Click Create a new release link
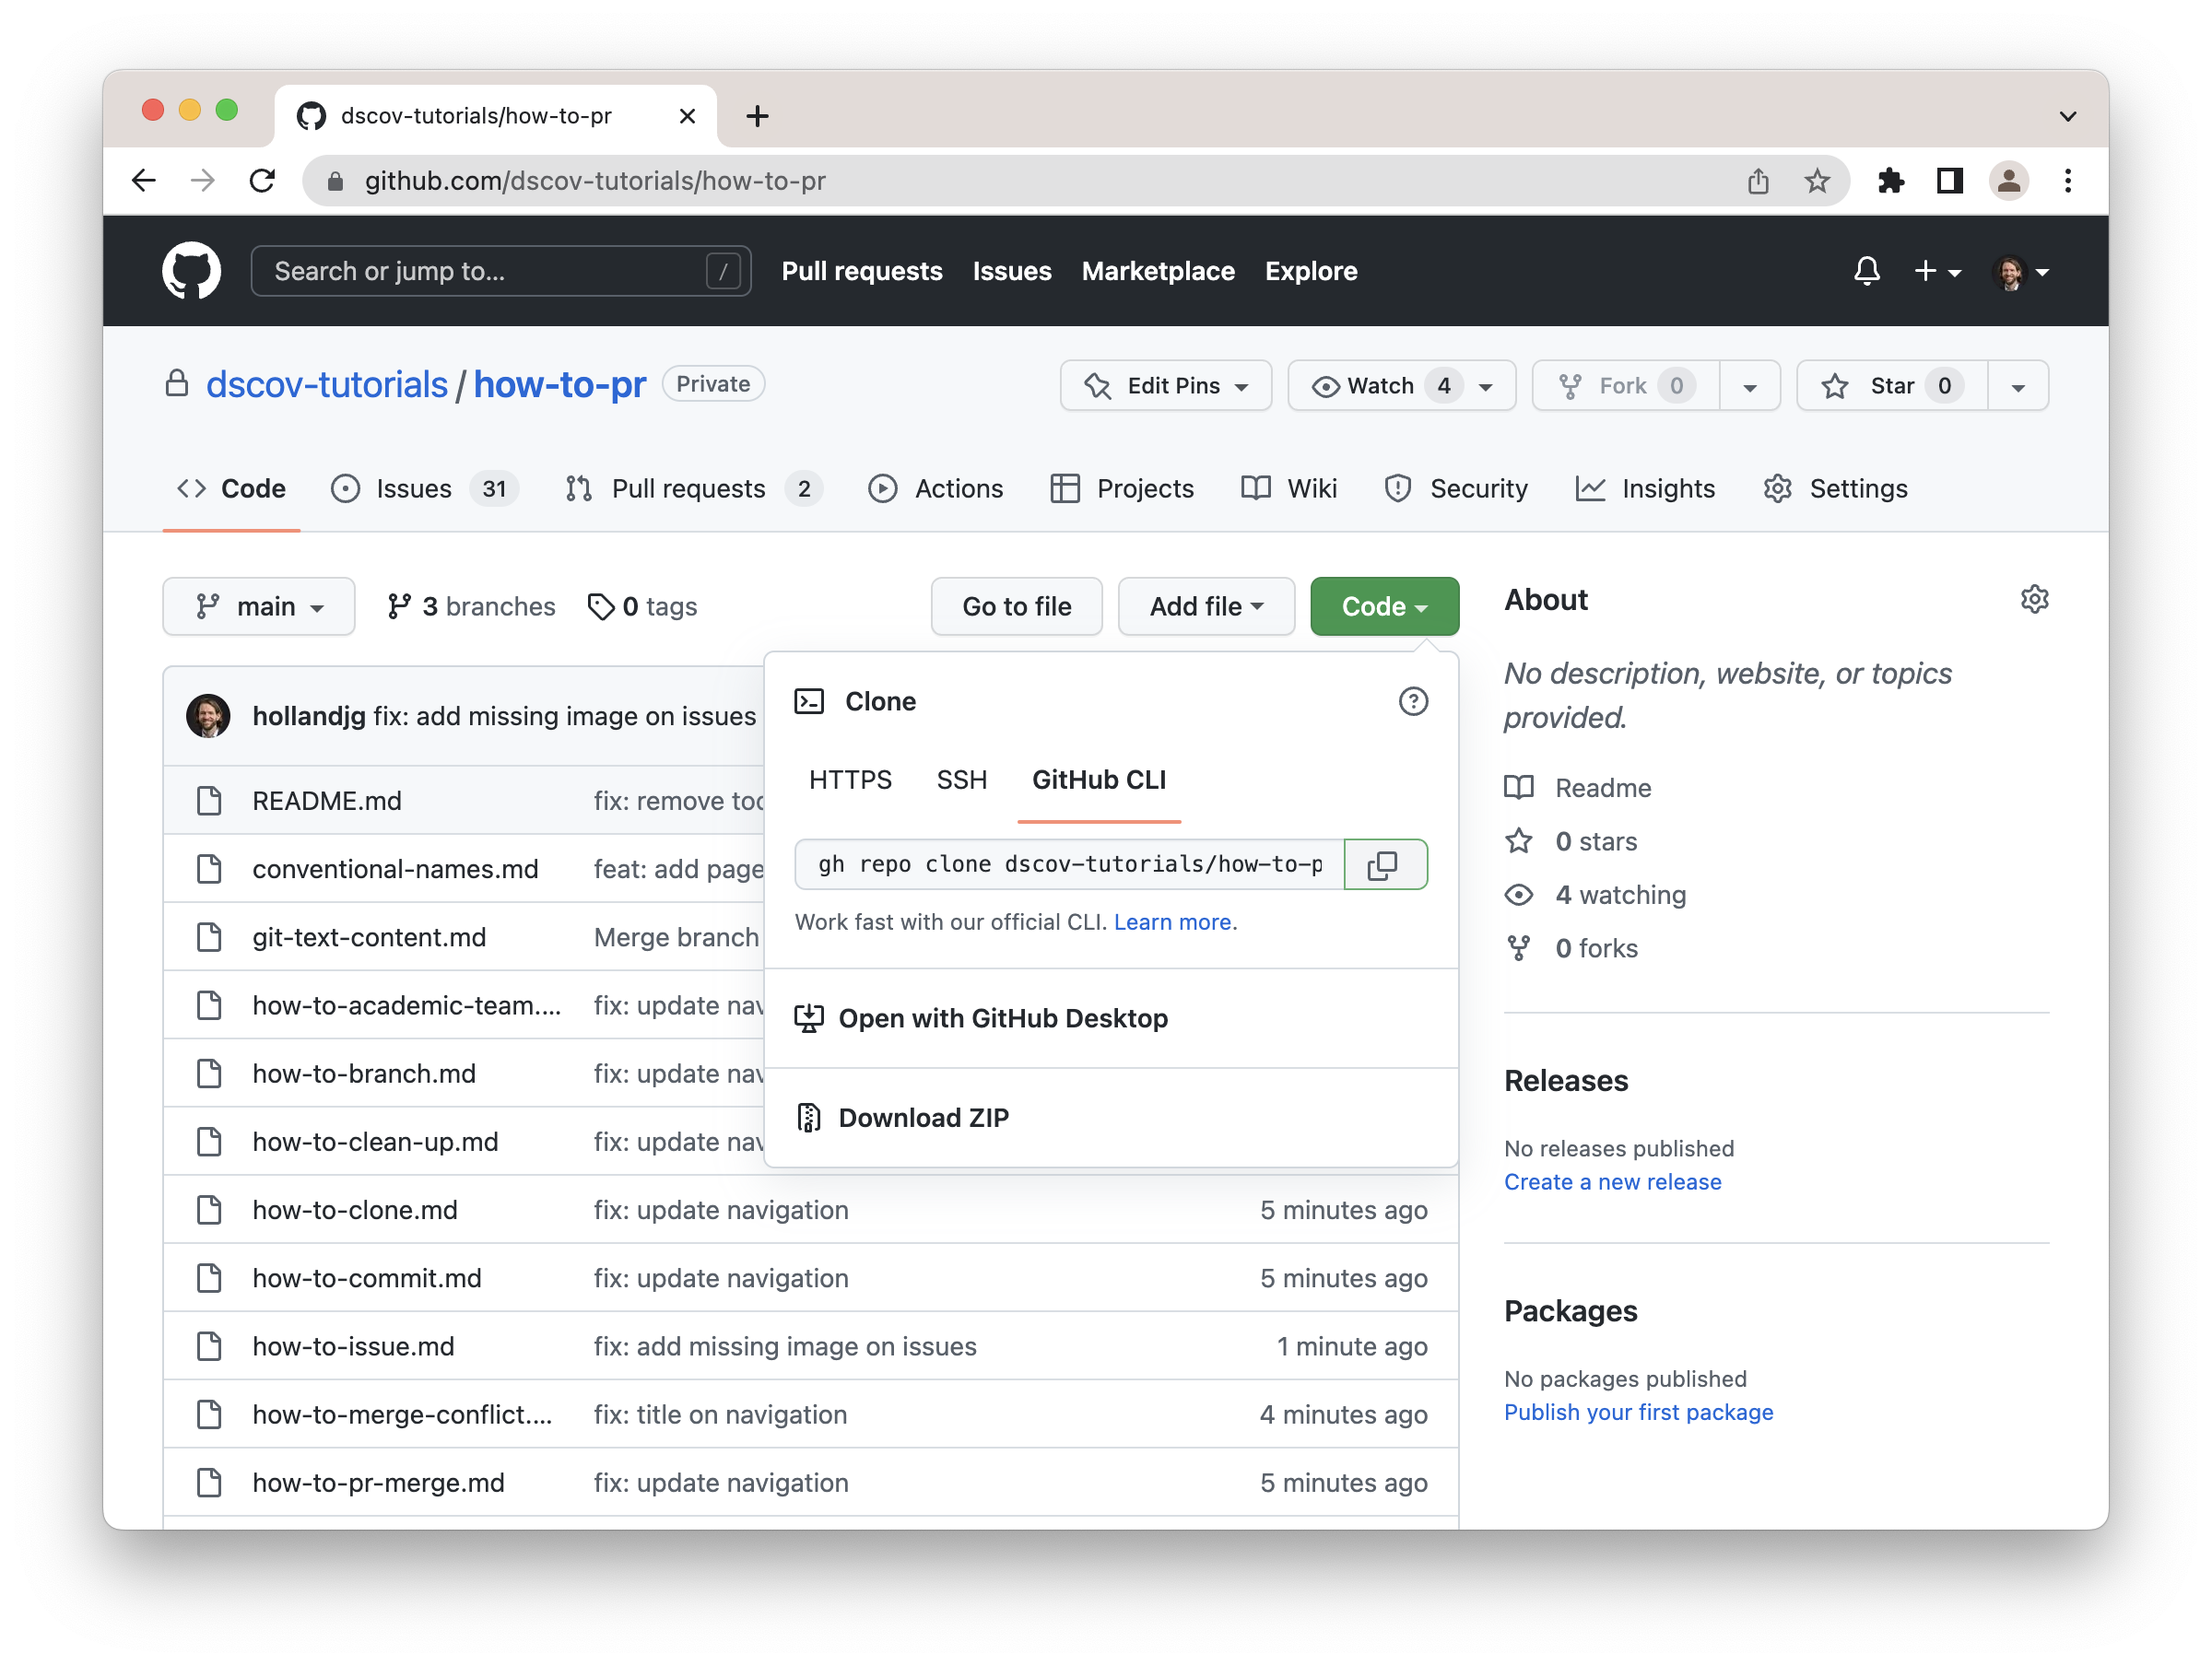Viewport: 2212px width, 1666px height. coord(1612,1182)
